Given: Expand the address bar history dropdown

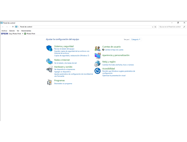Looking at the screenshot, I should click(152, 27).
